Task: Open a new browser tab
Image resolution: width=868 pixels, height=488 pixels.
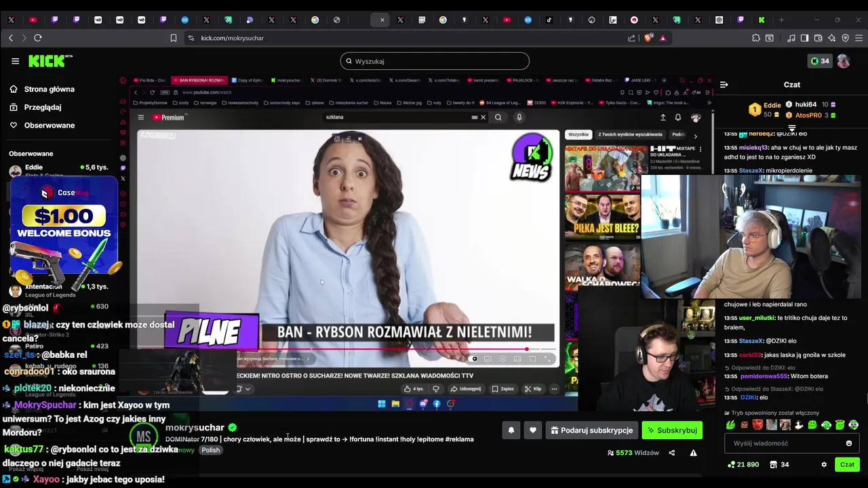Action: (781, 20)
